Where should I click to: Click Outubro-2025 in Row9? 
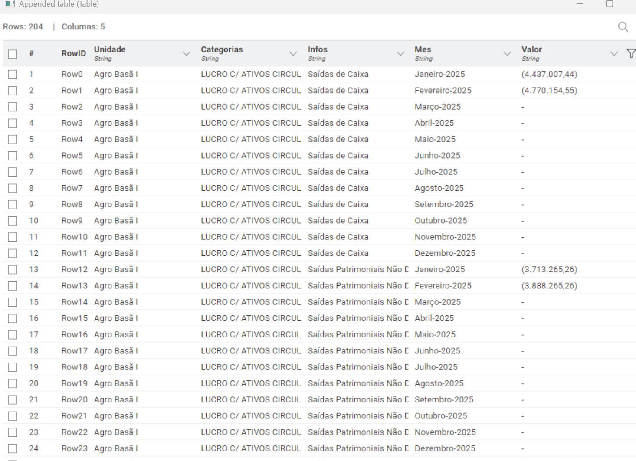point(441,221)
